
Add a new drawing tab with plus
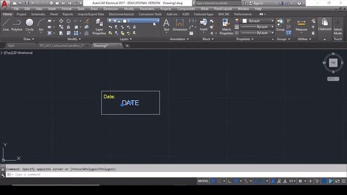tap(127, 45)
